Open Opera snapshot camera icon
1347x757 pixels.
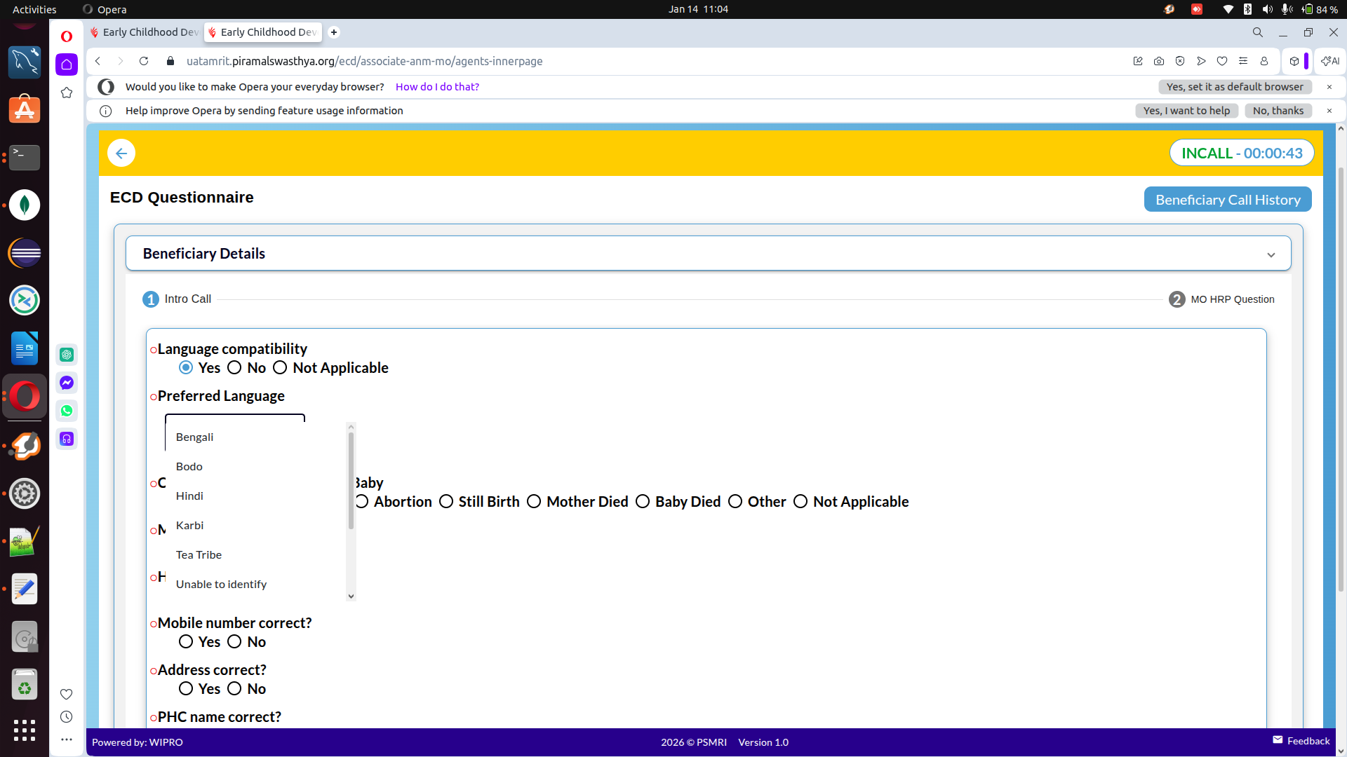(x=1159, y=61)
